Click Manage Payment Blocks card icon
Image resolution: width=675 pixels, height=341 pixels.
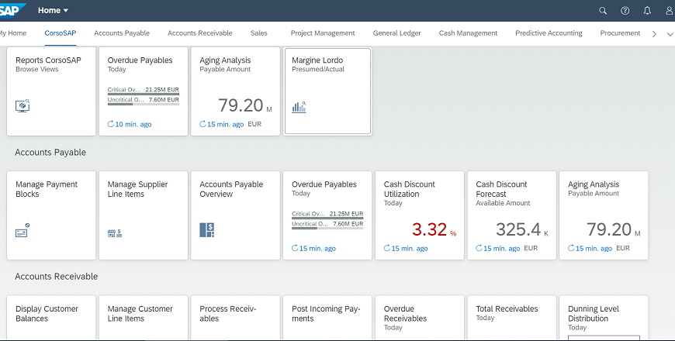point(22,230)
